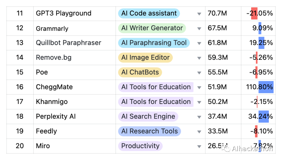
Task: Expand category dropdown for Quillbot Paraphraser
Action: tap(199, 43)
